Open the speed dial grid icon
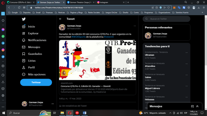The height and width of the screenshot is (116, 207). (24, 8)
